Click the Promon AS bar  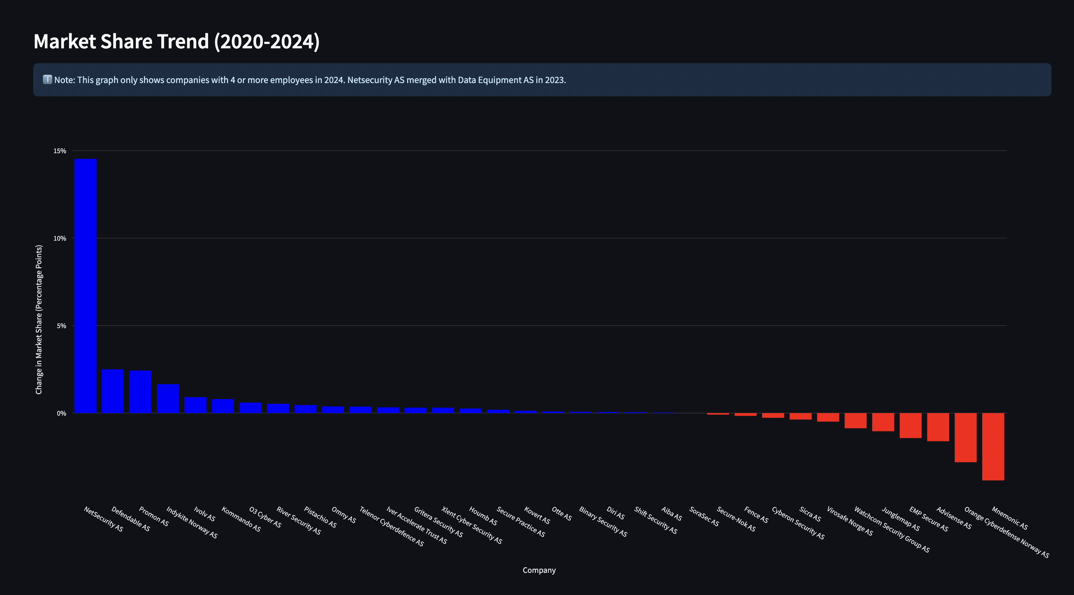coord(141,392)
